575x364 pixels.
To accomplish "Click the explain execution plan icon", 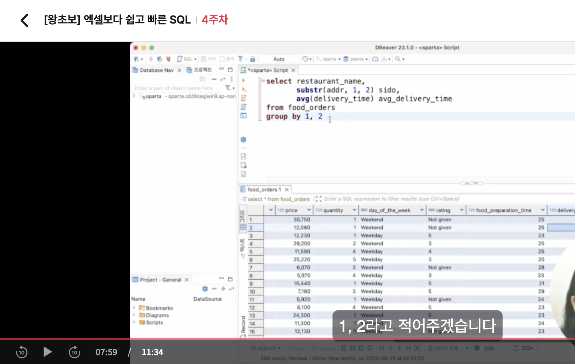I will (244, 107).
